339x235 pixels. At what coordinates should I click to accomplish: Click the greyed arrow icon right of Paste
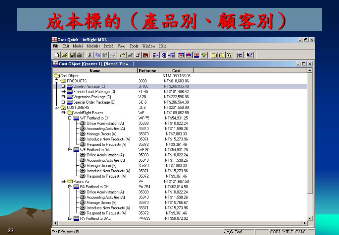(113, 55)
